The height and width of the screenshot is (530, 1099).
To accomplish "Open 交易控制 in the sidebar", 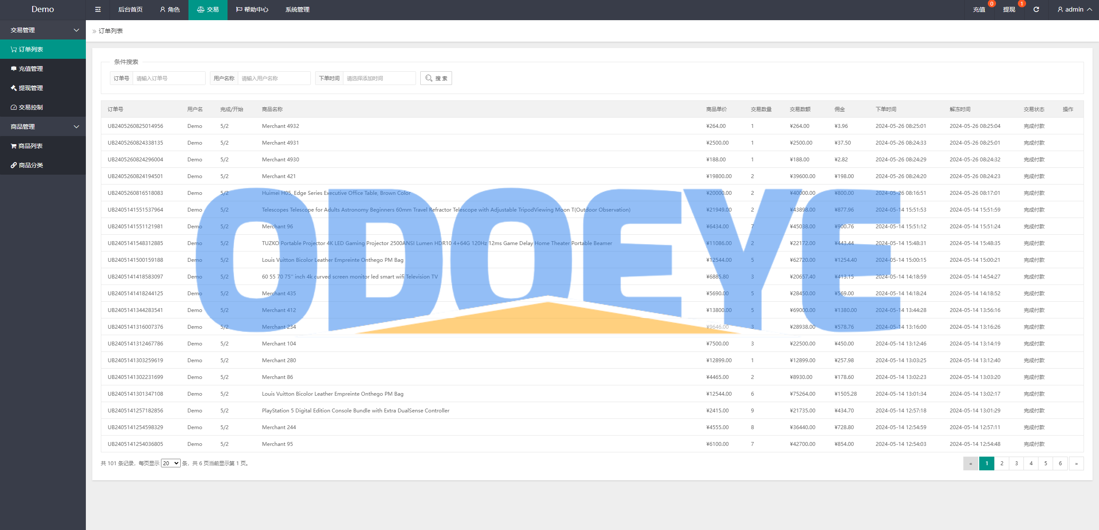I will (43, 107).
